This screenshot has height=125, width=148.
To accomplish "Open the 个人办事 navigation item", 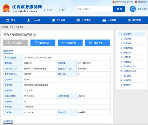I will pos(34,20).
